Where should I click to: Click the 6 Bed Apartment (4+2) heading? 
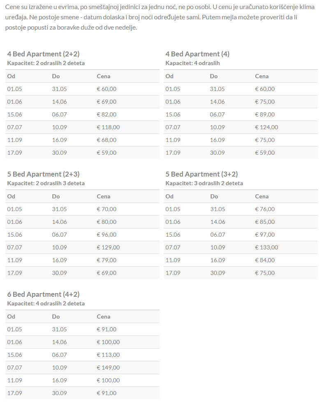tap(43, 294)
